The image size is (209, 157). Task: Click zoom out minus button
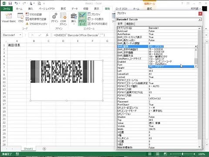click(x=171, y=154)
